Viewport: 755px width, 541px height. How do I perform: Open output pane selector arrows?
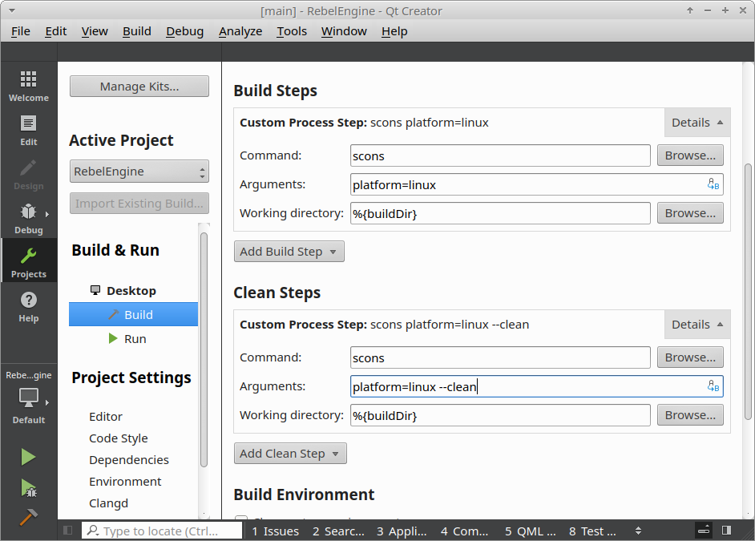(x=638, y=531)
